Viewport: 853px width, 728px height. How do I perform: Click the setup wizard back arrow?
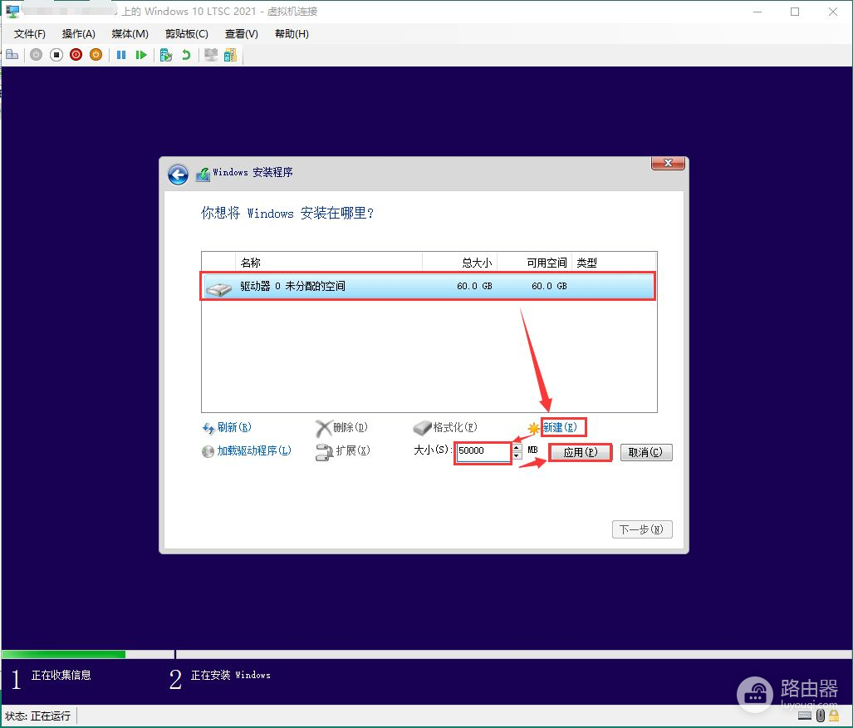[x=178, y=175]
